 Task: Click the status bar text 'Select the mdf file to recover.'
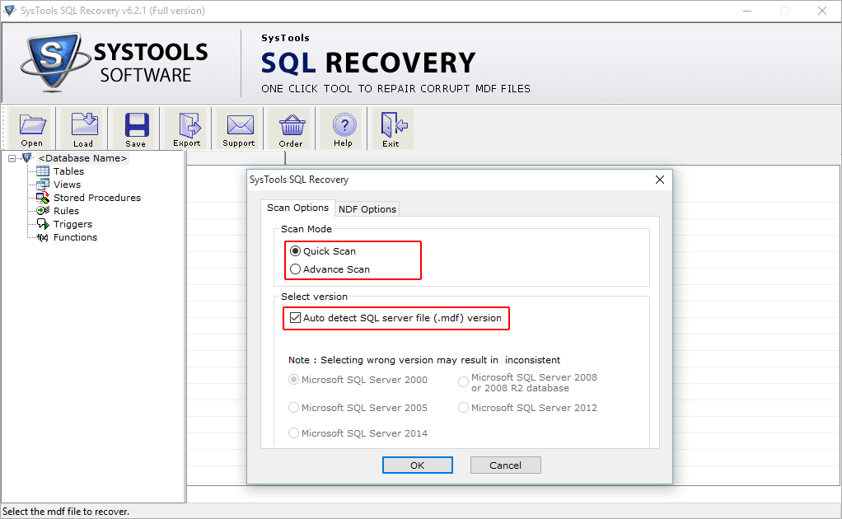click(x=66, y=512)
